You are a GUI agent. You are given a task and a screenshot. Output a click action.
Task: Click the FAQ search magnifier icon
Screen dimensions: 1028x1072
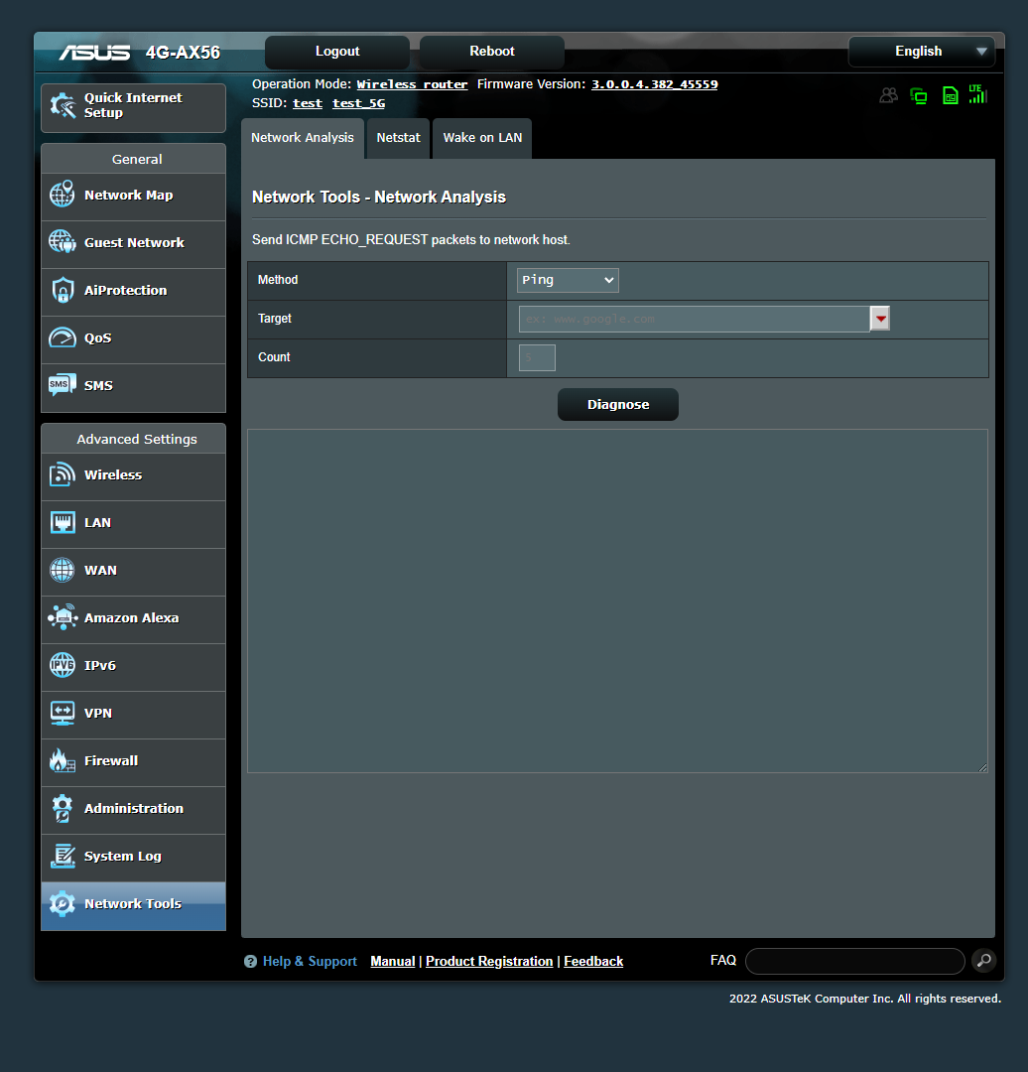click(x=983, y=961)
